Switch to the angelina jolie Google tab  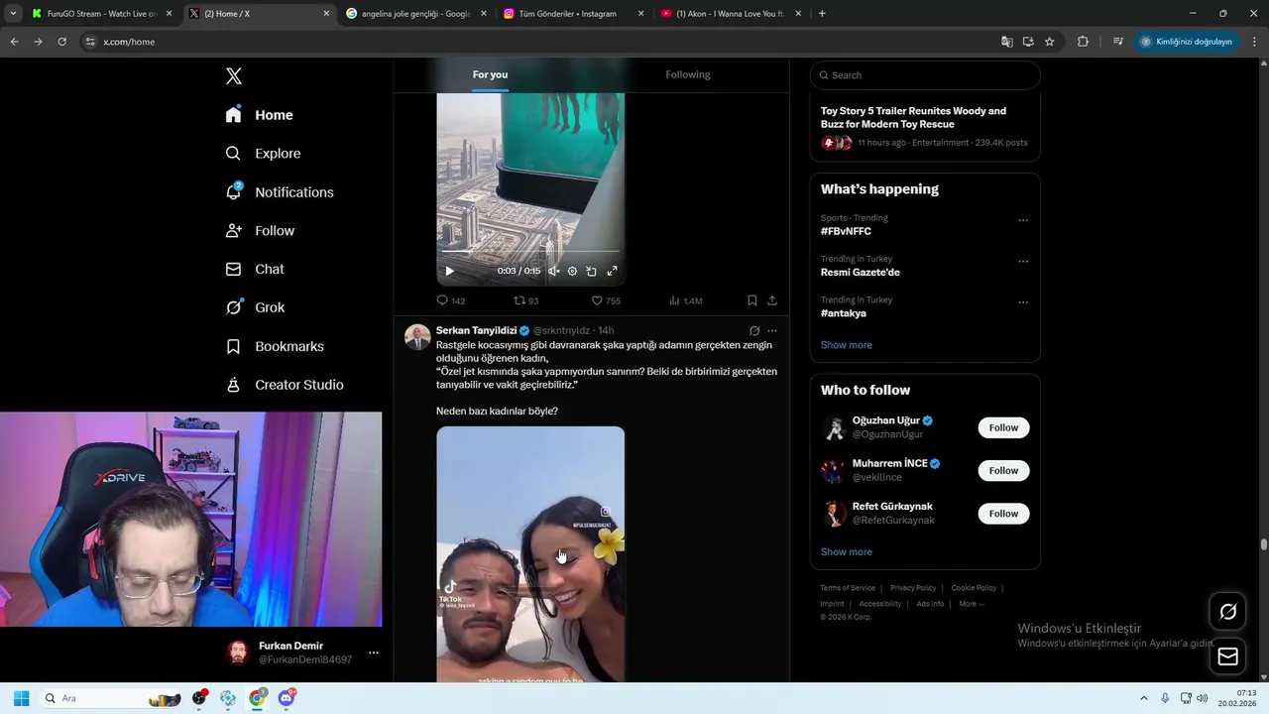[x=417, y=14]
